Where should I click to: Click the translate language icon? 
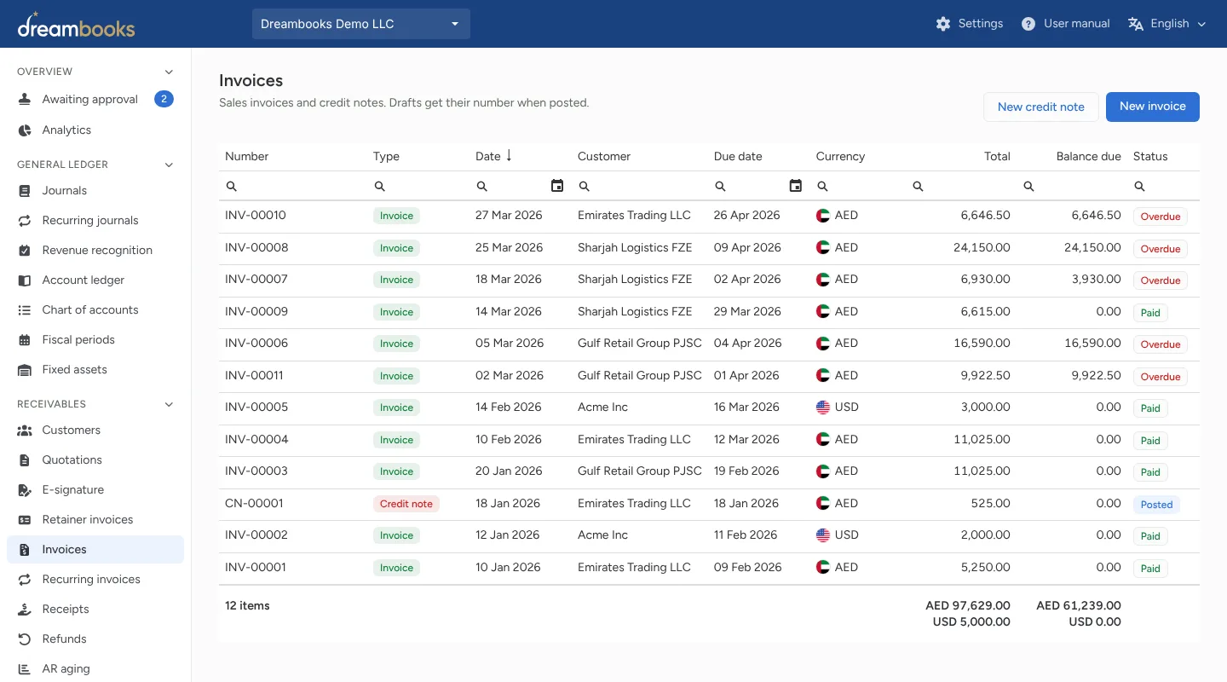click(1136, 24)
